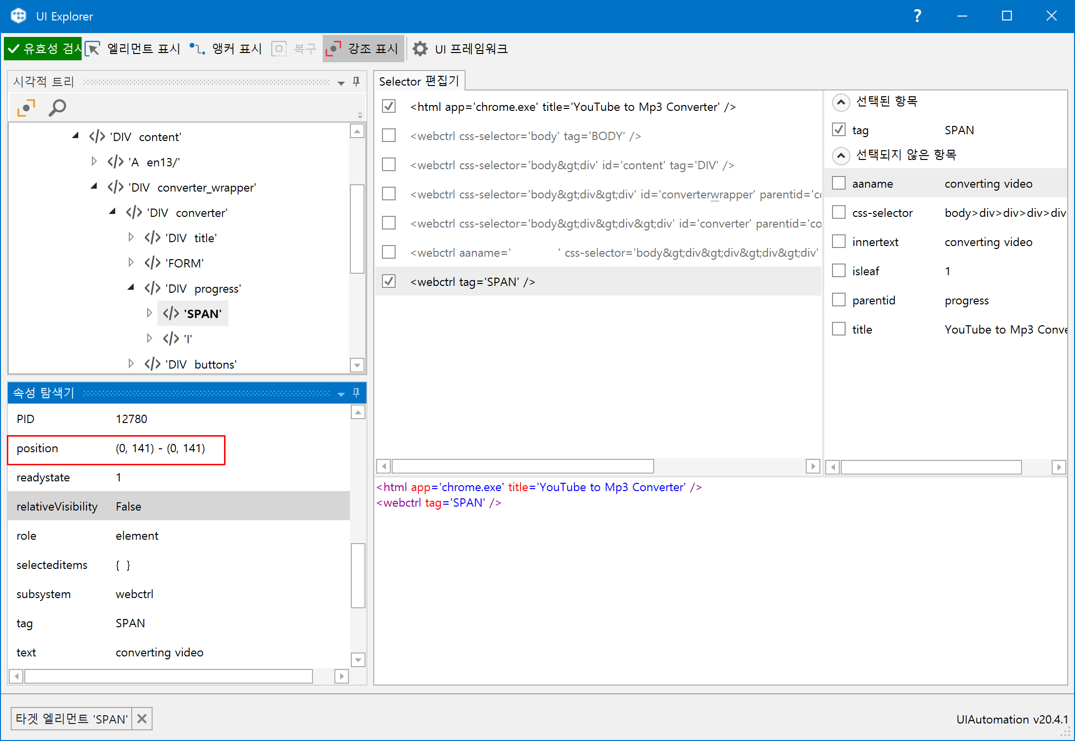Click the search magnifier in visual tree

[57, 107]
